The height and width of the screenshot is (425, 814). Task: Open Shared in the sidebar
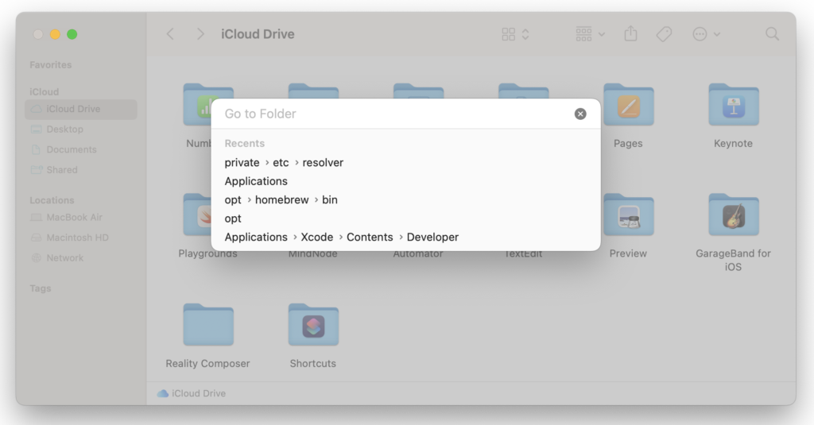pyautogui.click(x=81, y=170)
